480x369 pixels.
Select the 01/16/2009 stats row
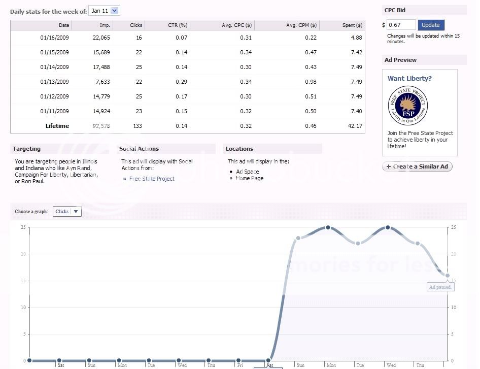[x=187, y=38]
